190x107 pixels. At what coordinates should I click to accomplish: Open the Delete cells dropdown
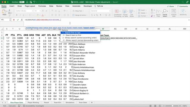[x=142, y=13]
